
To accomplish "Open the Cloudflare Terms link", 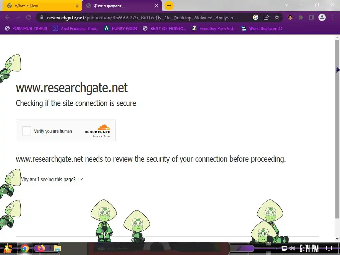I will pos(107,136).
